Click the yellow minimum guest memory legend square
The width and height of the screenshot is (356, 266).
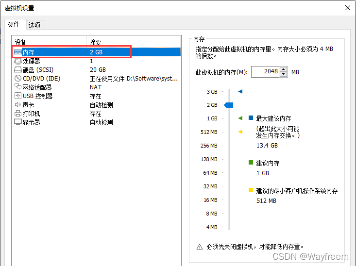[251, 190]
